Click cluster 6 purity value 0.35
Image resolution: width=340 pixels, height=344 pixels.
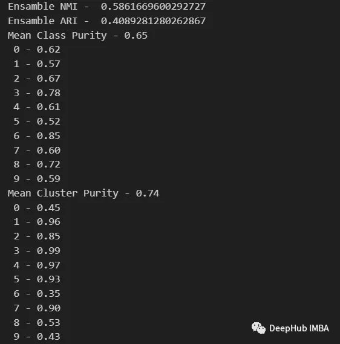coord(48,294)
